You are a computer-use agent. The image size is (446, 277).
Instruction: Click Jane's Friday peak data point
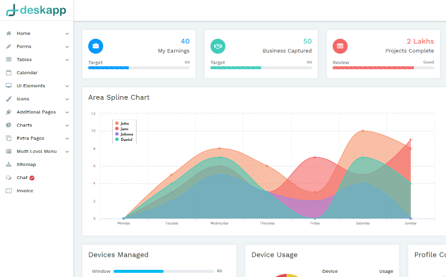click(x=315, y=157)
